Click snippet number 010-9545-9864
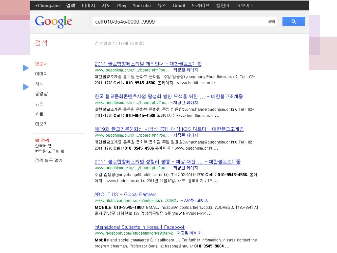Image resolution: width=337 pixels, height=253 pixels. [x=209, y=246]
